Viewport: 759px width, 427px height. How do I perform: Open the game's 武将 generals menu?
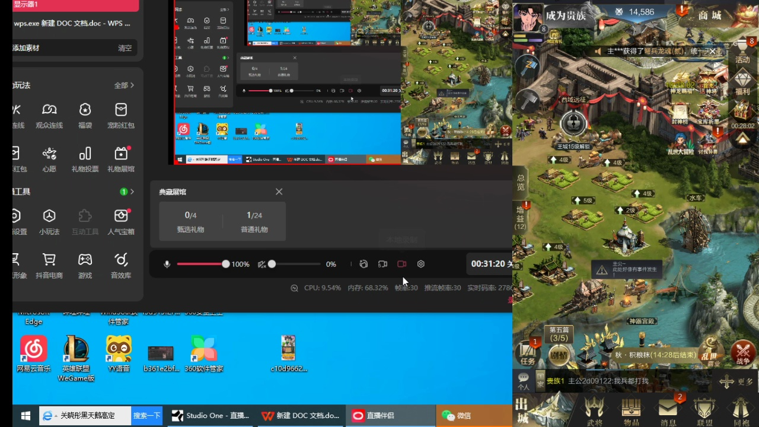pos(594,412)
